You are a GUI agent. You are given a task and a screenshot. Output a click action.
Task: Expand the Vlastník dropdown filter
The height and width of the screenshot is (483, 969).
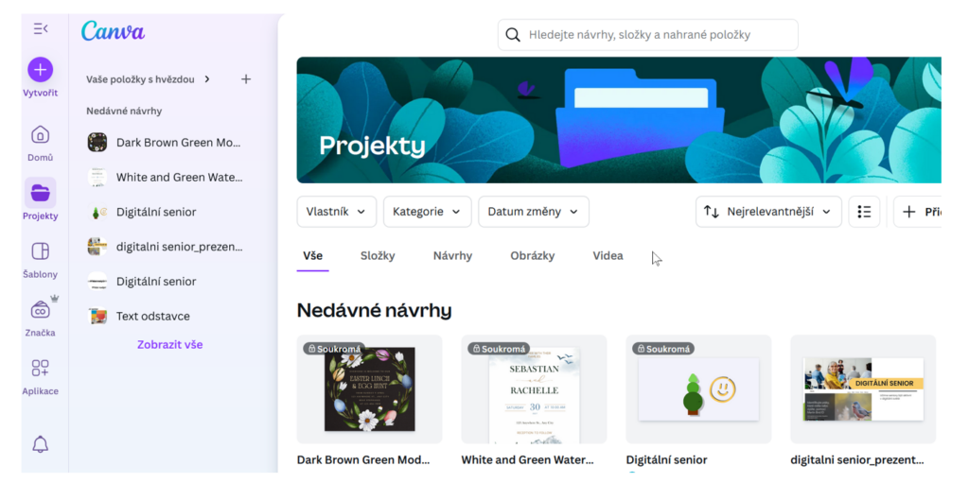(336, 212)
